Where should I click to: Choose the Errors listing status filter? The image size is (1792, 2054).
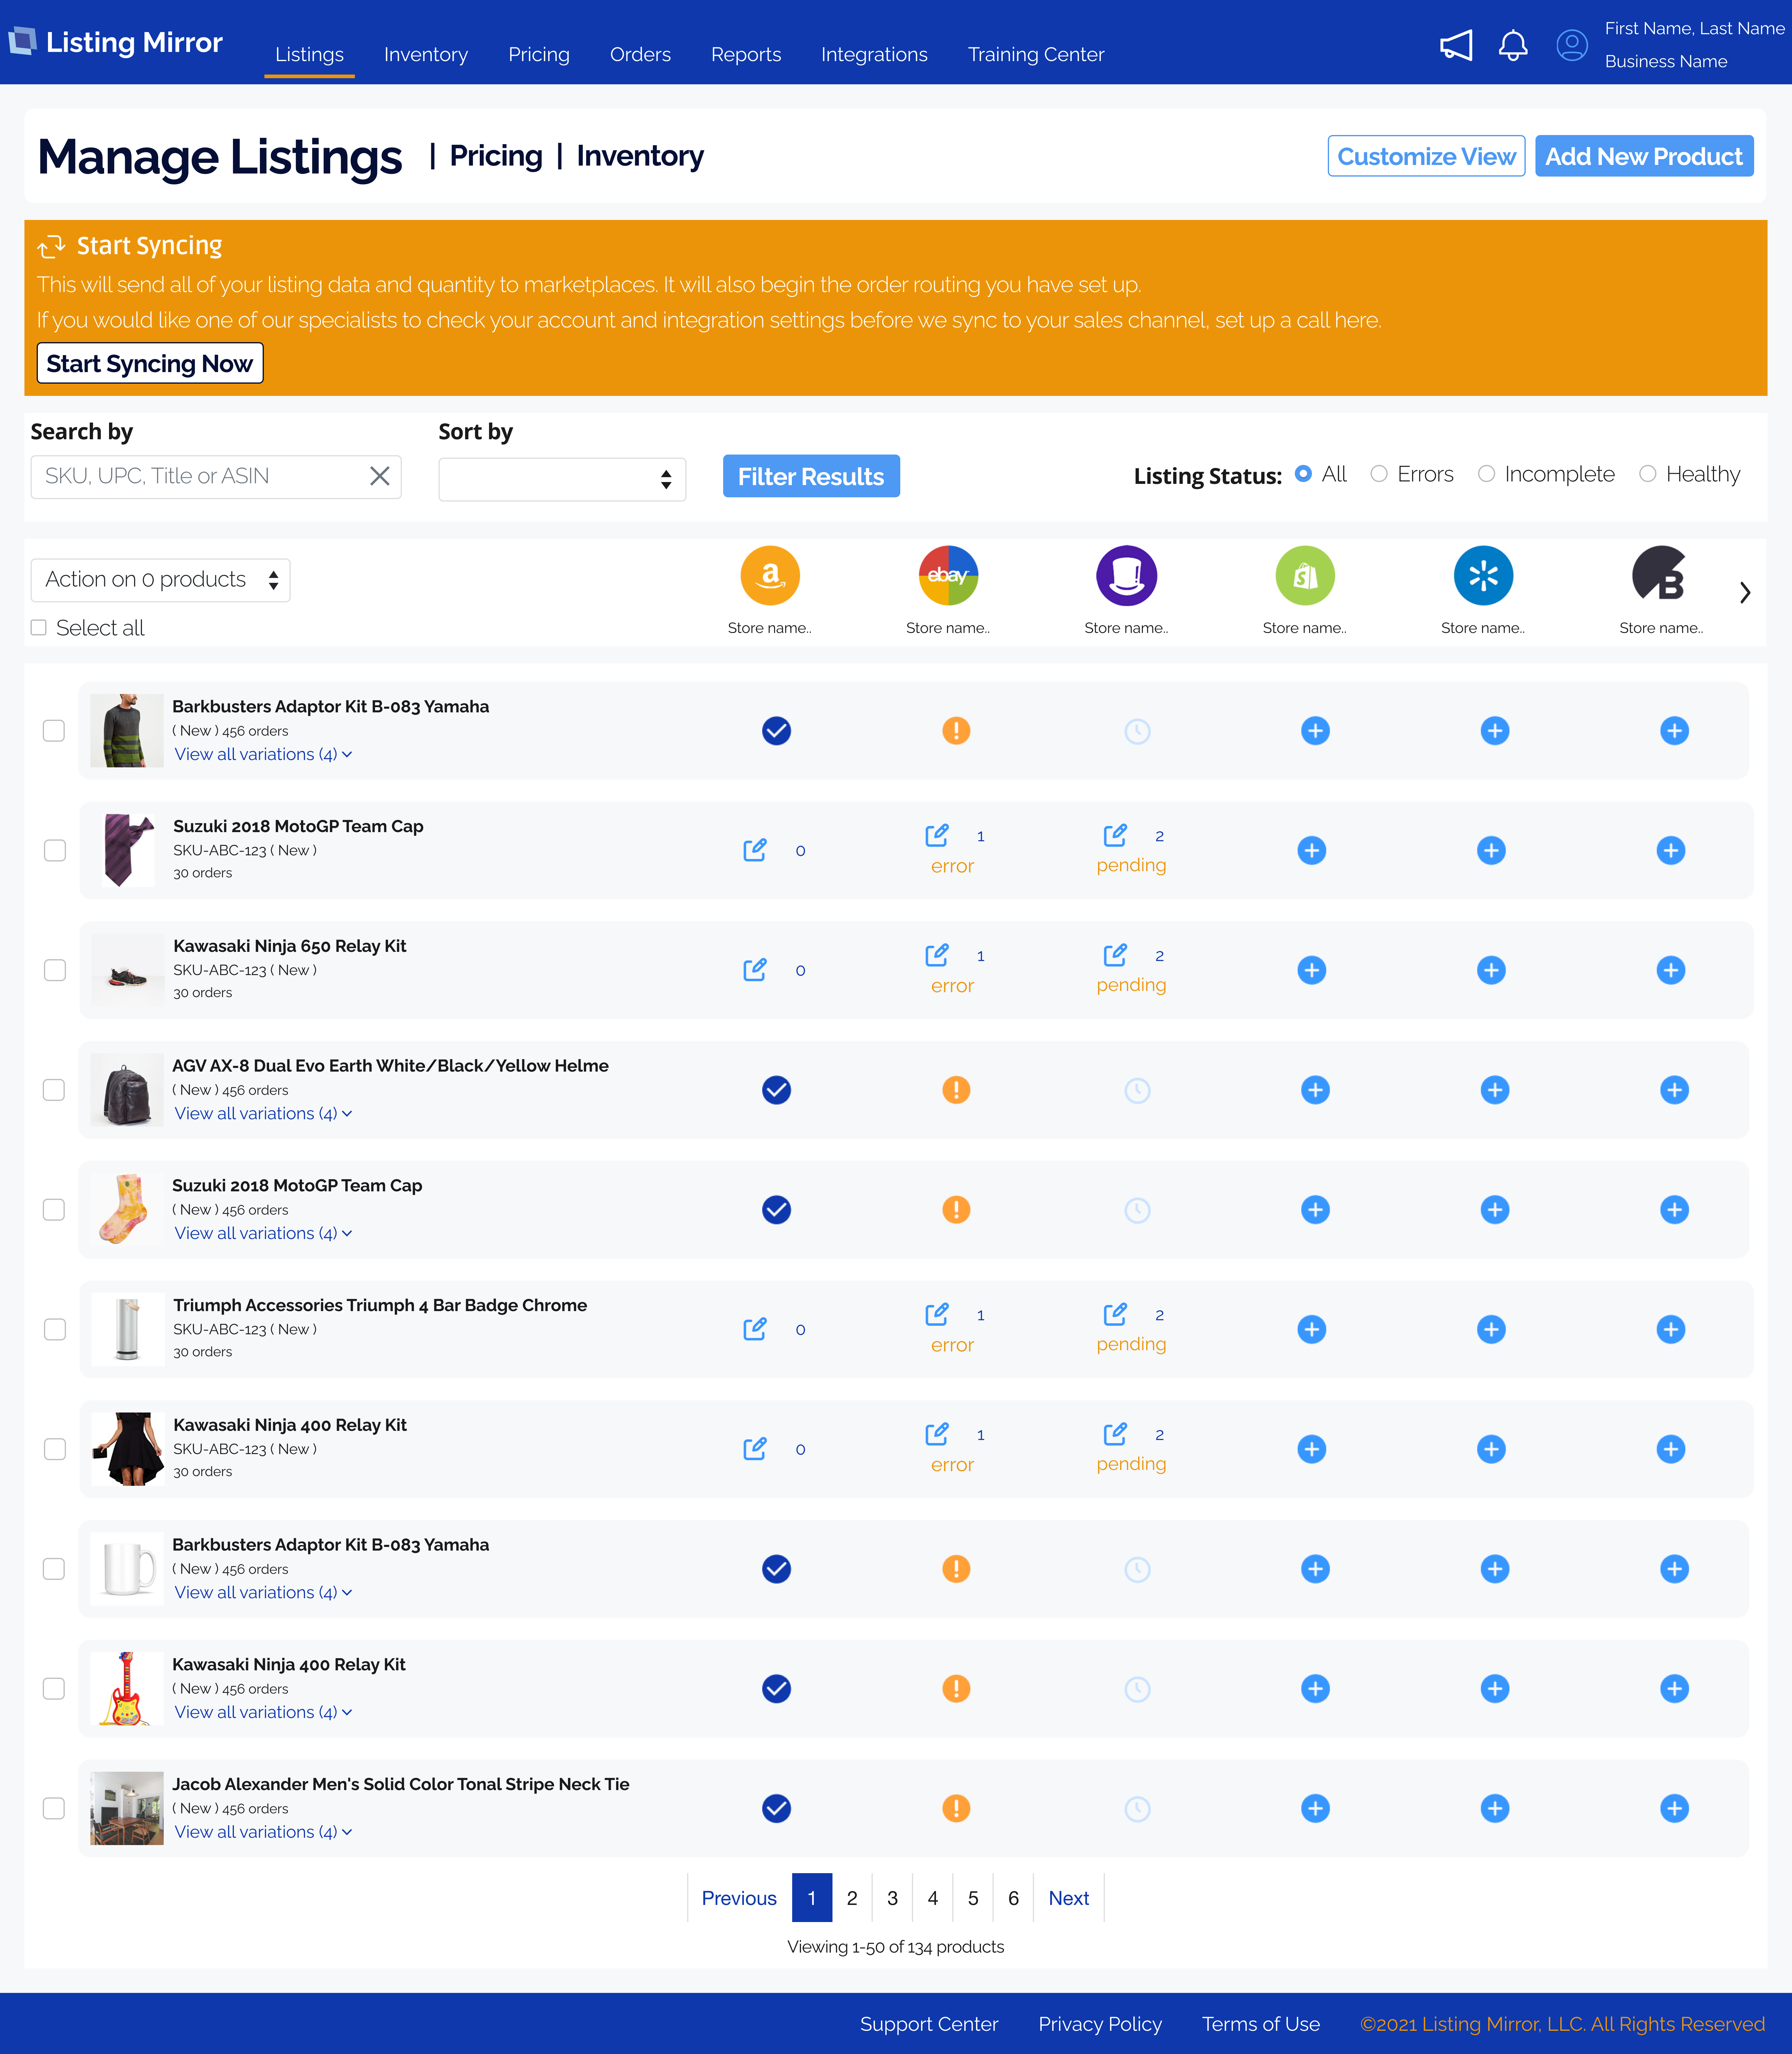pos(1379,474)
